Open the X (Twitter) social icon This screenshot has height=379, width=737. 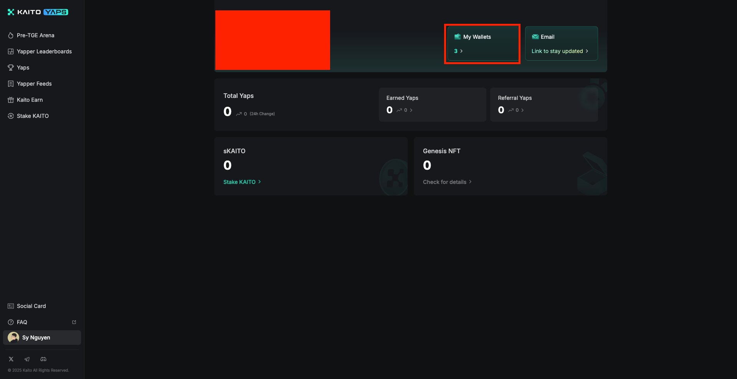11,359
